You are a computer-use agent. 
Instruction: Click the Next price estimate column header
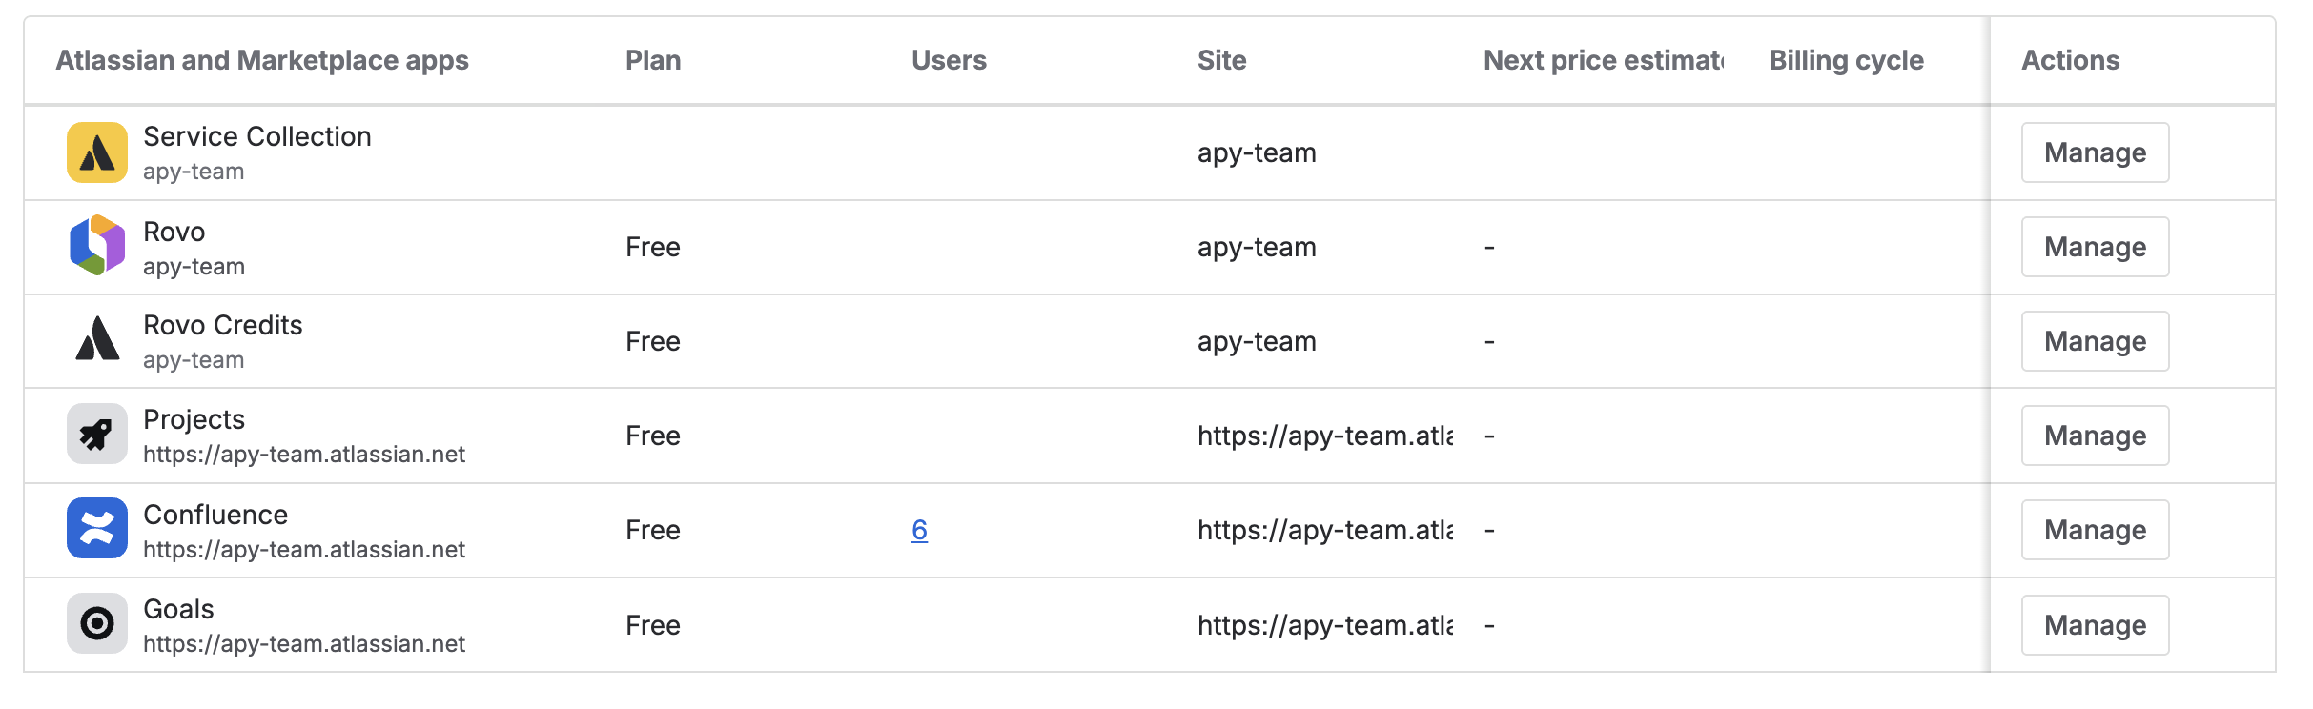[1604, 60]
